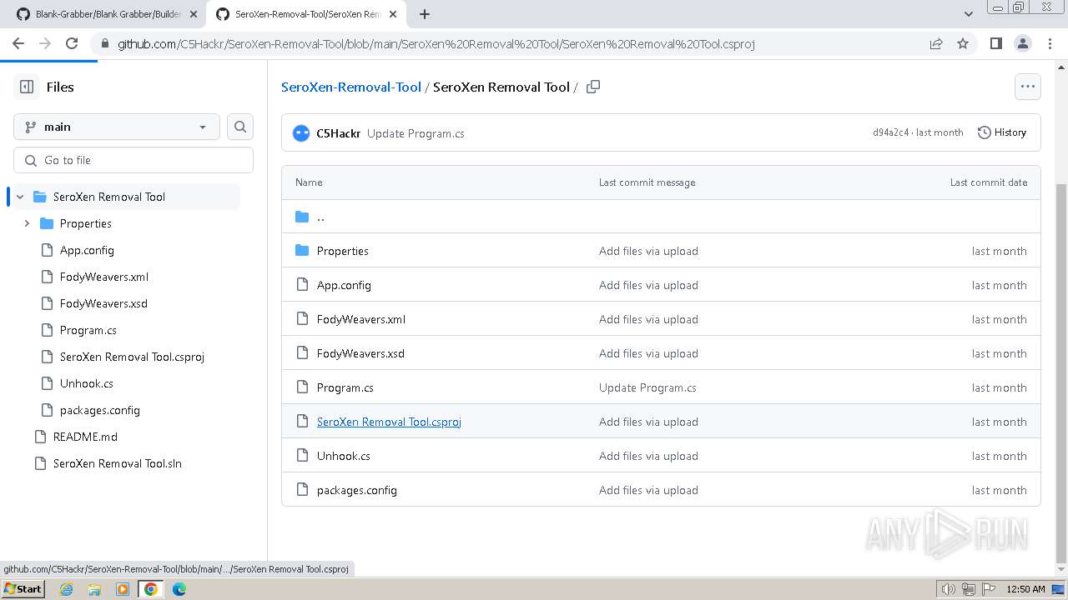Image resolution: width=1068 pixels, height=600 pixels.
Task: Open File Explorer from taskbar
Action: 94,589
